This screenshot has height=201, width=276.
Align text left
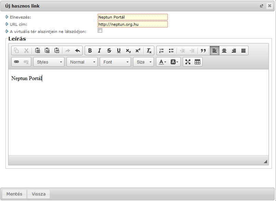[215, 51]
